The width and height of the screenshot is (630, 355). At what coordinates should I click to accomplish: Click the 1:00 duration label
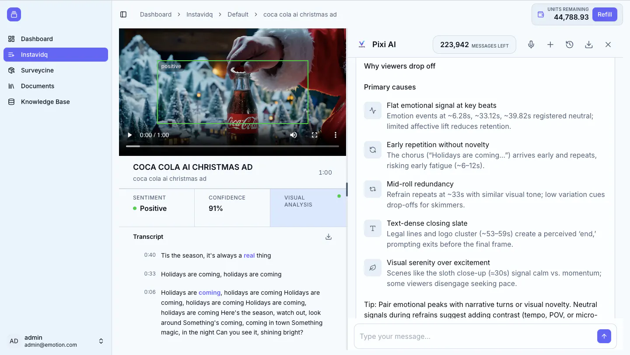pyautogui.click(x=325, y=172)
